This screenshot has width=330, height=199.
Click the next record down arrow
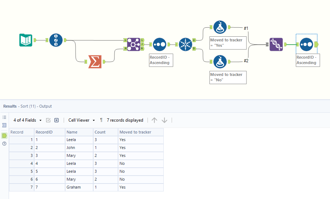tap(164, 120)
